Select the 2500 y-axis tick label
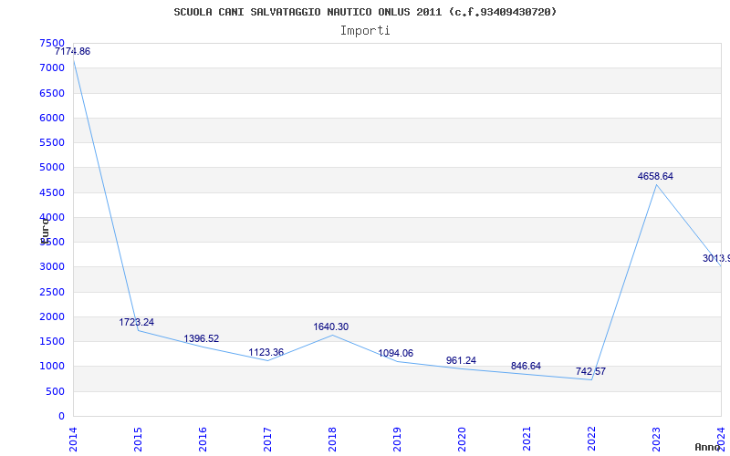Image resolution: width=730 pixels, height=456 pixels. [52, 292]
